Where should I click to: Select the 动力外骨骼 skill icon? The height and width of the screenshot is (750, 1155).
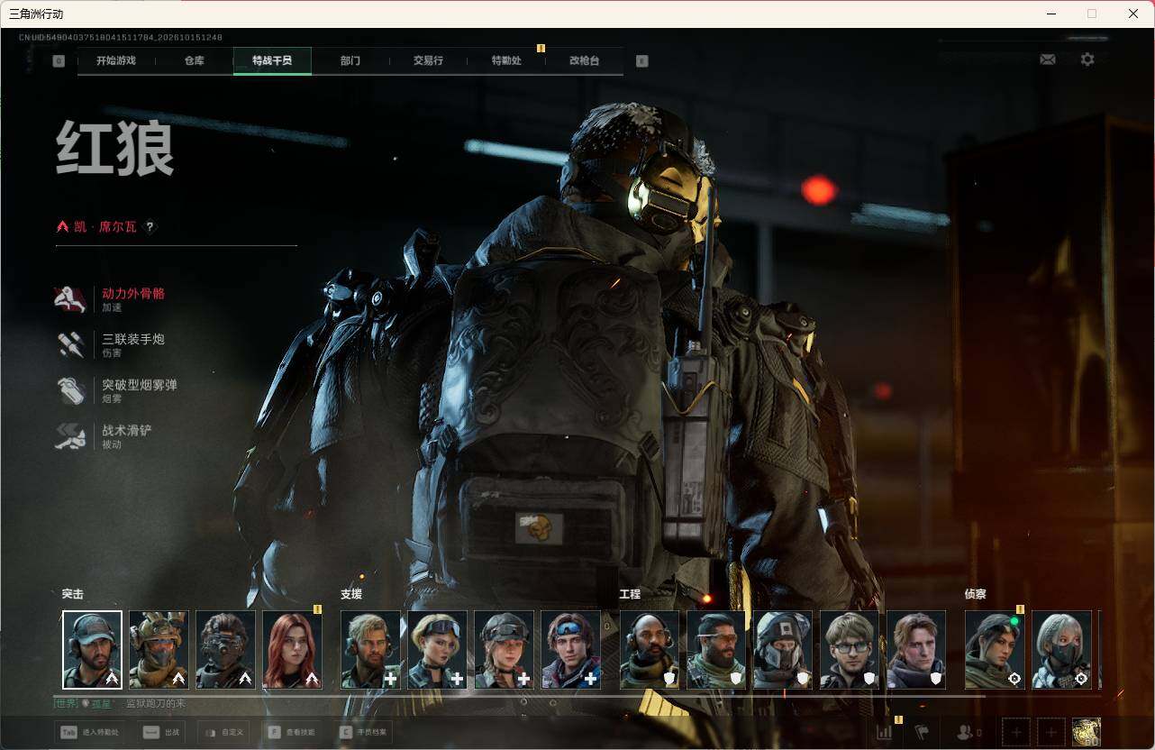[x=70, y=299]
